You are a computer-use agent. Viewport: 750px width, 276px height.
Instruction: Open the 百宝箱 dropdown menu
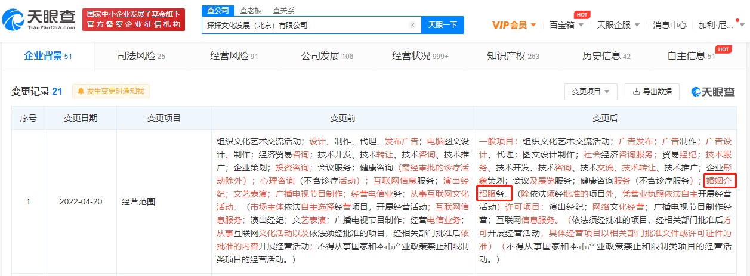point(566,25)
